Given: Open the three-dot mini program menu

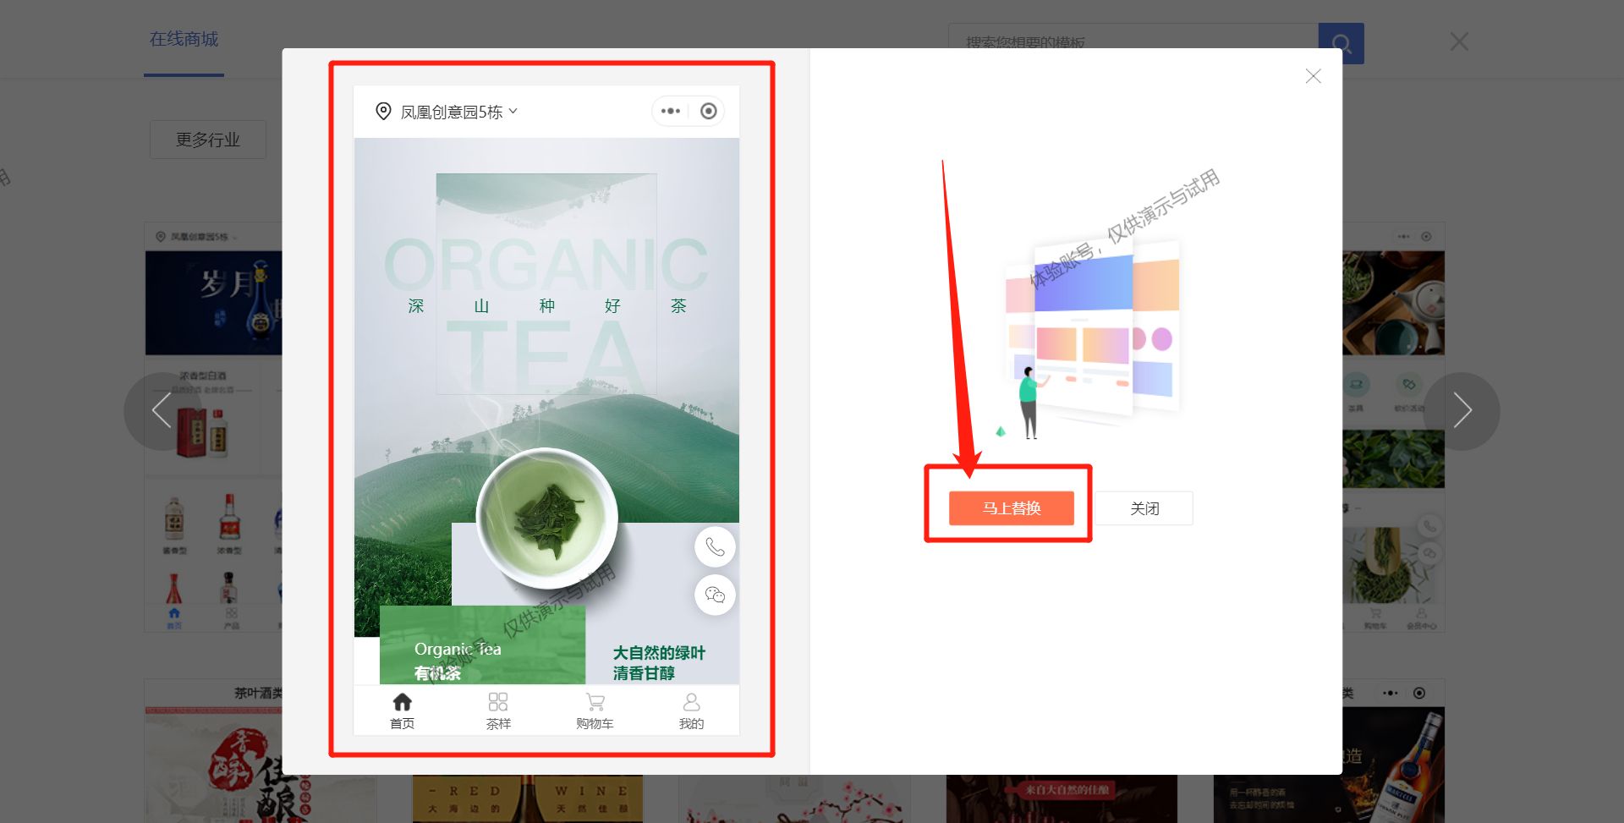Looking at the screenshot, I should click(x=671, y=111).
